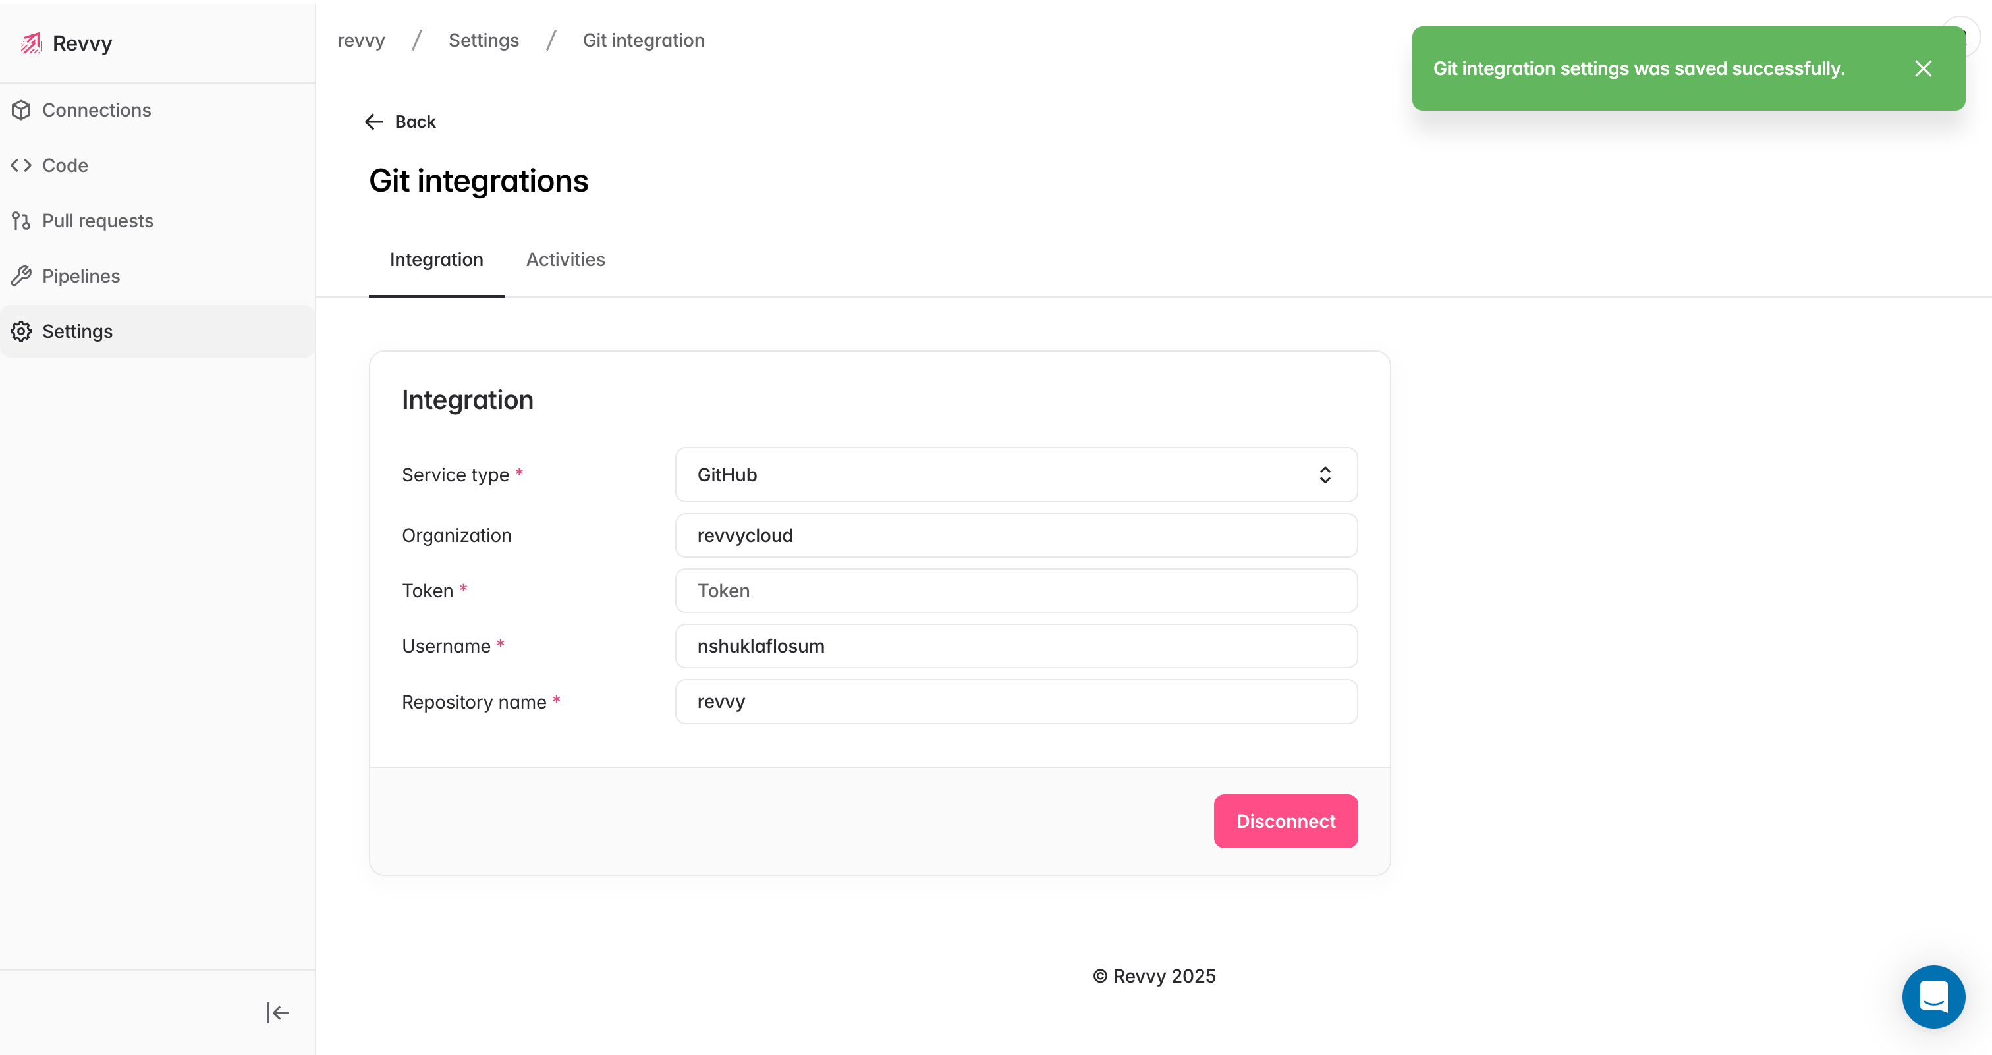Viewport: 1992px width, 1055px height.
Task: Click the revvy breadcrumb link
Action: pyautogui.click(x=361, y=40)
